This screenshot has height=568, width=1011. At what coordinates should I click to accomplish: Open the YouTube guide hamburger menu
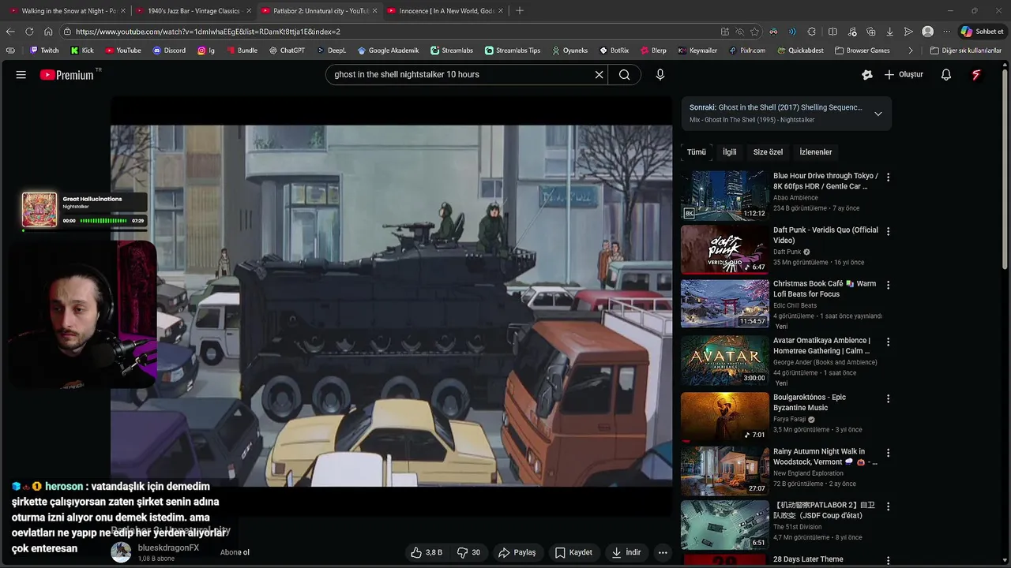point(21,75)
